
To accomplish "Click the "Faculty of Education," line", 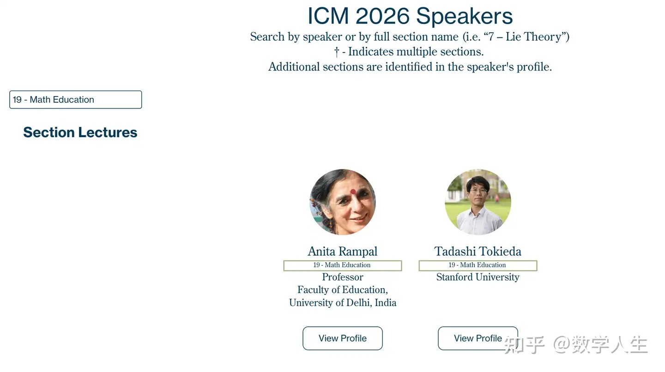I will [343, 290].
